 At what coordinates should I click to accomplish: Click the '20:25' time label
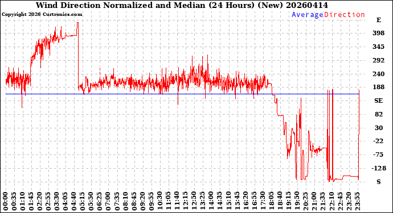(x=305, y=202)
